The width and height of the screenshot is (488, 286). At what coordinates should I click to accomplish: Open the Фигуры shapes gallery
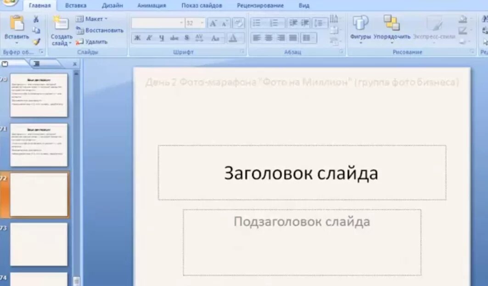click(x=360, y=28)
